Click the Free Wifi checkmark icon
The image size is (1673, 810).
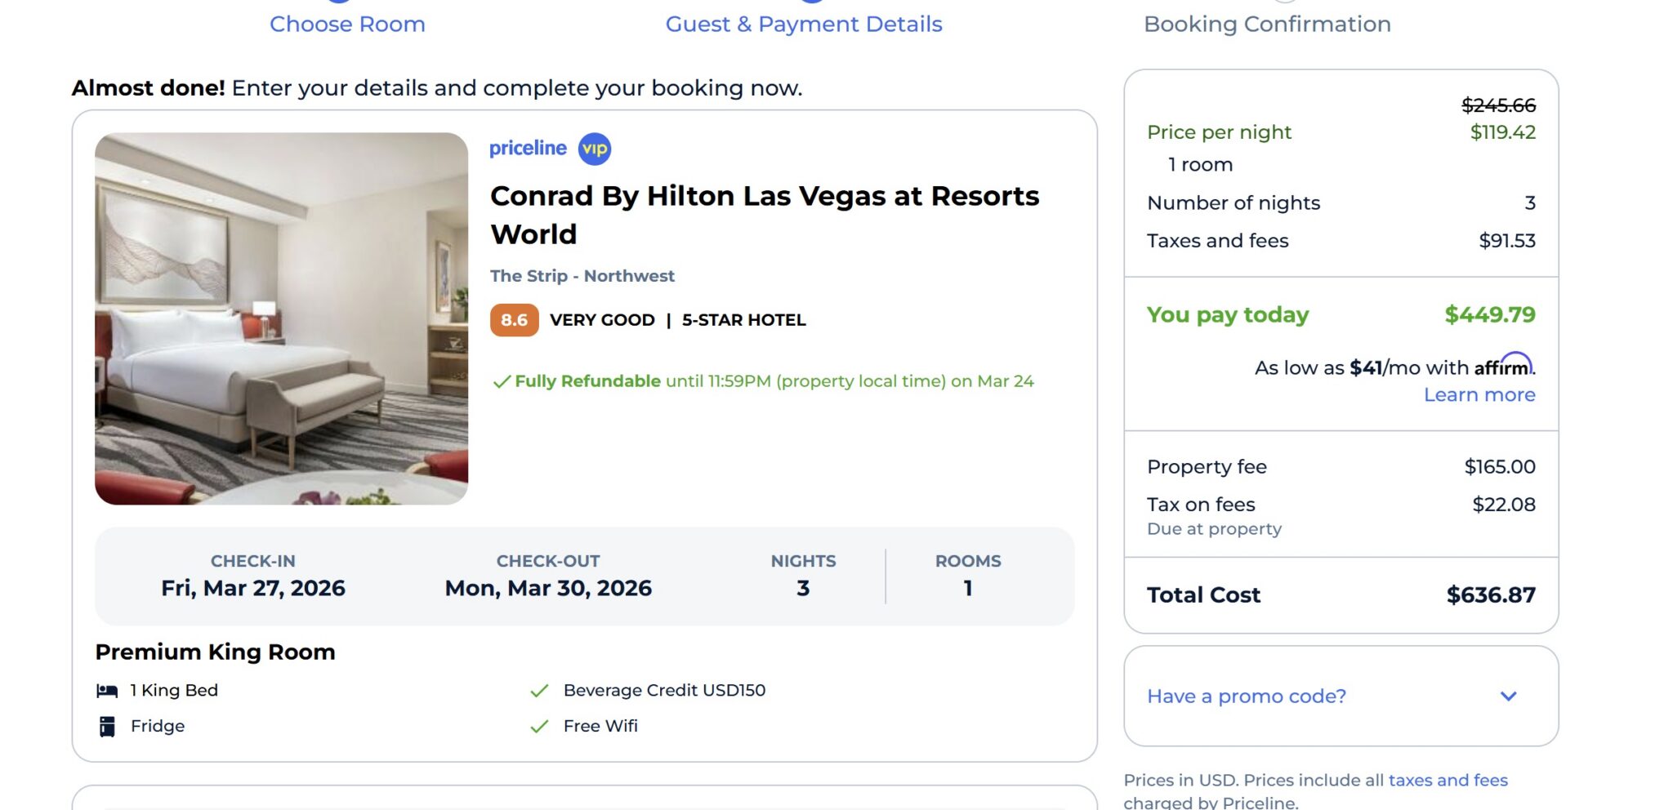[539, 726]
